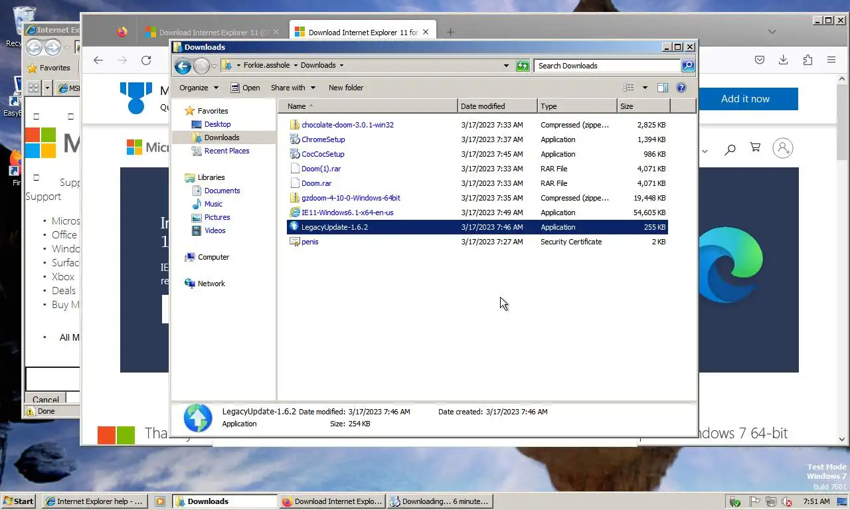Viewport: 850px width, 510px height.
Task: Open new Firefox tab
Action: (x=450, y=32)
